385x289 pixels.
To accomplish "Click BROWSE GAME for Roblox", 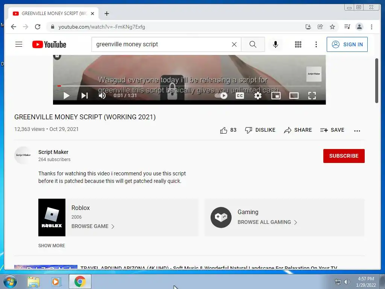I will coord(93,226).
